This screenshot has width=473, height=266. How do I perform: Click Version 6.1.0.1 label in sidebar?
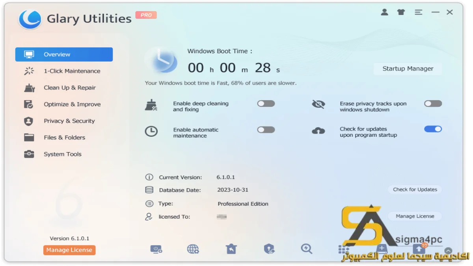(x=69, y=238)
